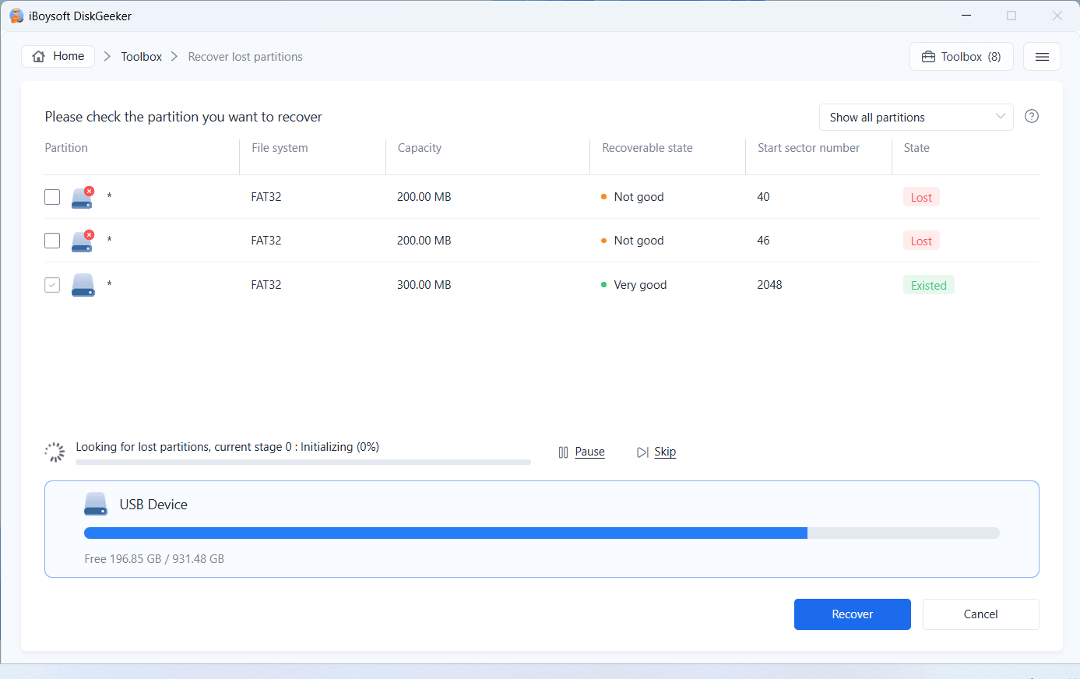Image resolution: width=1080 pixels, height=679 pixels.
Task: Skip the current scan stage
Action: click(x=665, y=452)
